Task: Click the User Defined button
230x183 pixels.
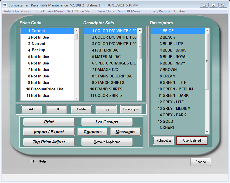Action: [x=192, y=140]
